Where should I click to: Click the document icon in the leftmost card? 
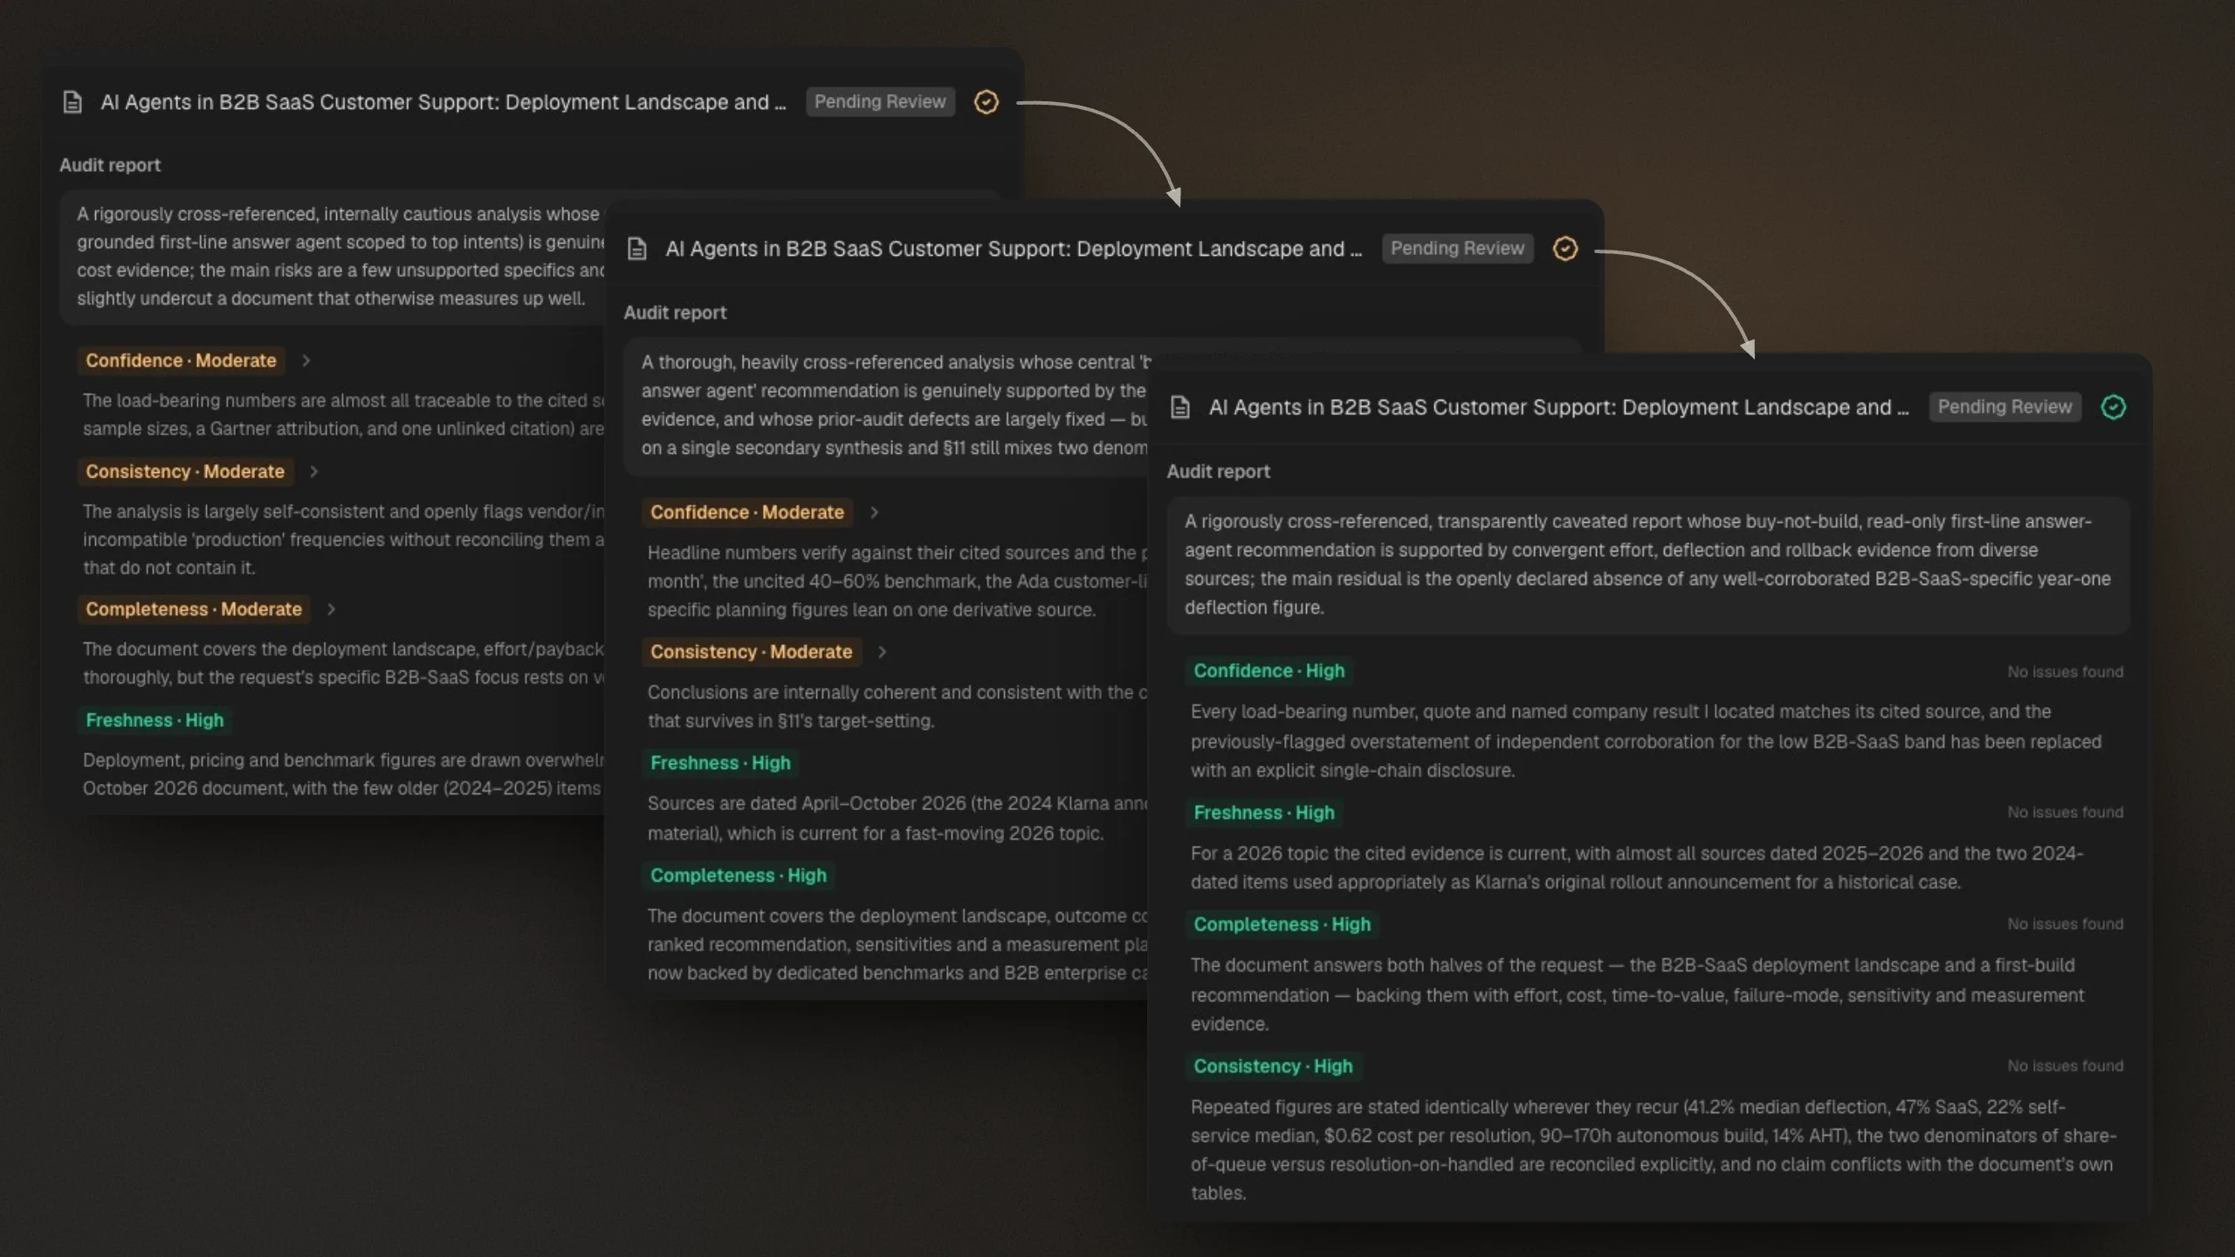coord(73,102)
